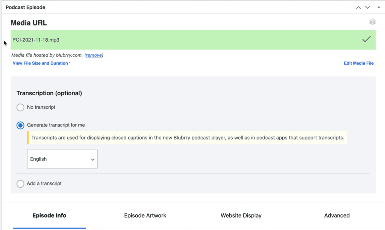This screenshot has height=230, width=385.
Task: Click the Transcription (optional) heading
Action: [x=49, y=93]
